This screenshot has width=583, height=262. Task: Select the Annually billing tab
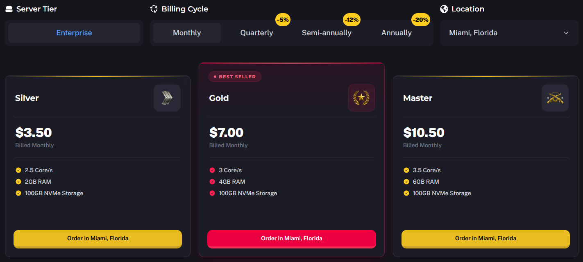[396, 33]
